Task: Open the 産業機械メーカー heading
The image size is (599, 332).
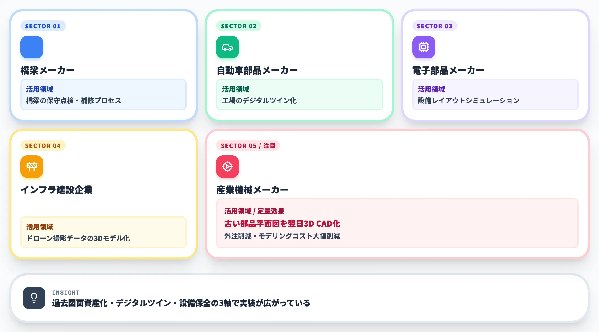Action: point(252,190)
